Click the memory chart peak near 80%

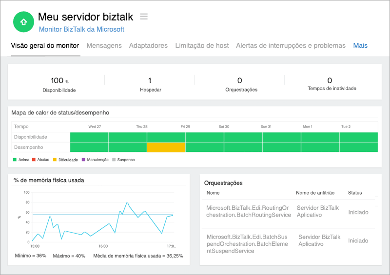[127, 202]
